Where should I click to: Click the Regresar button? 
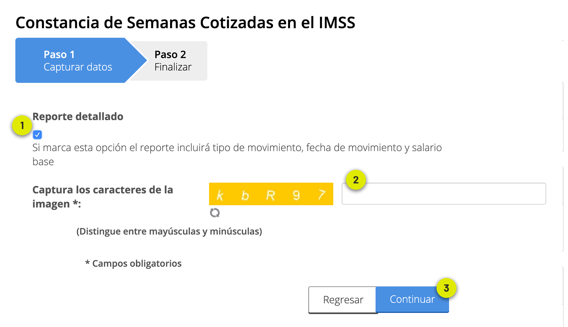click(x=343, y=300)
